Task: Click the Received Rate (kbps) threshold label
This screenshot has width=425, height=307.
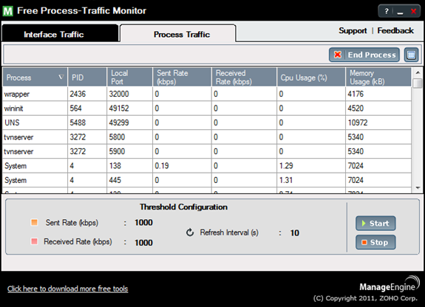Action: (78, 241)
